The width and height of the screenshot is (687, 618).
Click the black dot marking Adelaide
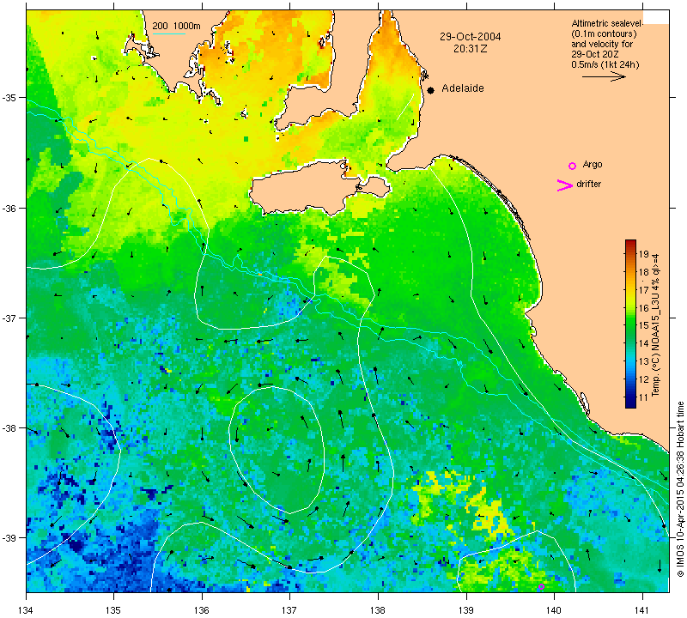coord(431,90)
